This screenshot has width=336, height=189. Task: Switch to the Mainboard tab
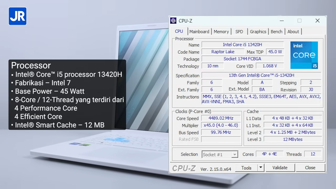[x=199, y=31]
